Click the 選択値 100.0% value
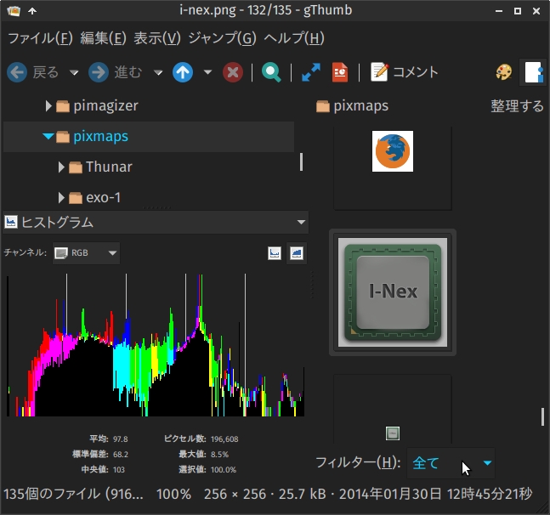550x515 pixels. click(x=223, y=470)
